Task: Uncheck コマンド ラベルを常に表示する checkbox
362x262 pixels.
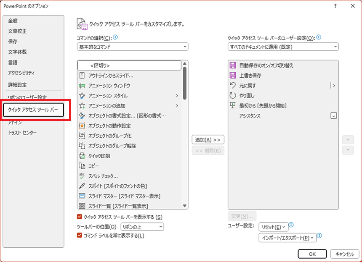Action: 80,236
